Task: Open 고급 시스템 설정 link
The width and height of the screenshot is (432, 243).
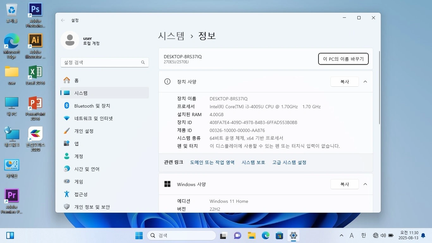Action: pos(289,162)
